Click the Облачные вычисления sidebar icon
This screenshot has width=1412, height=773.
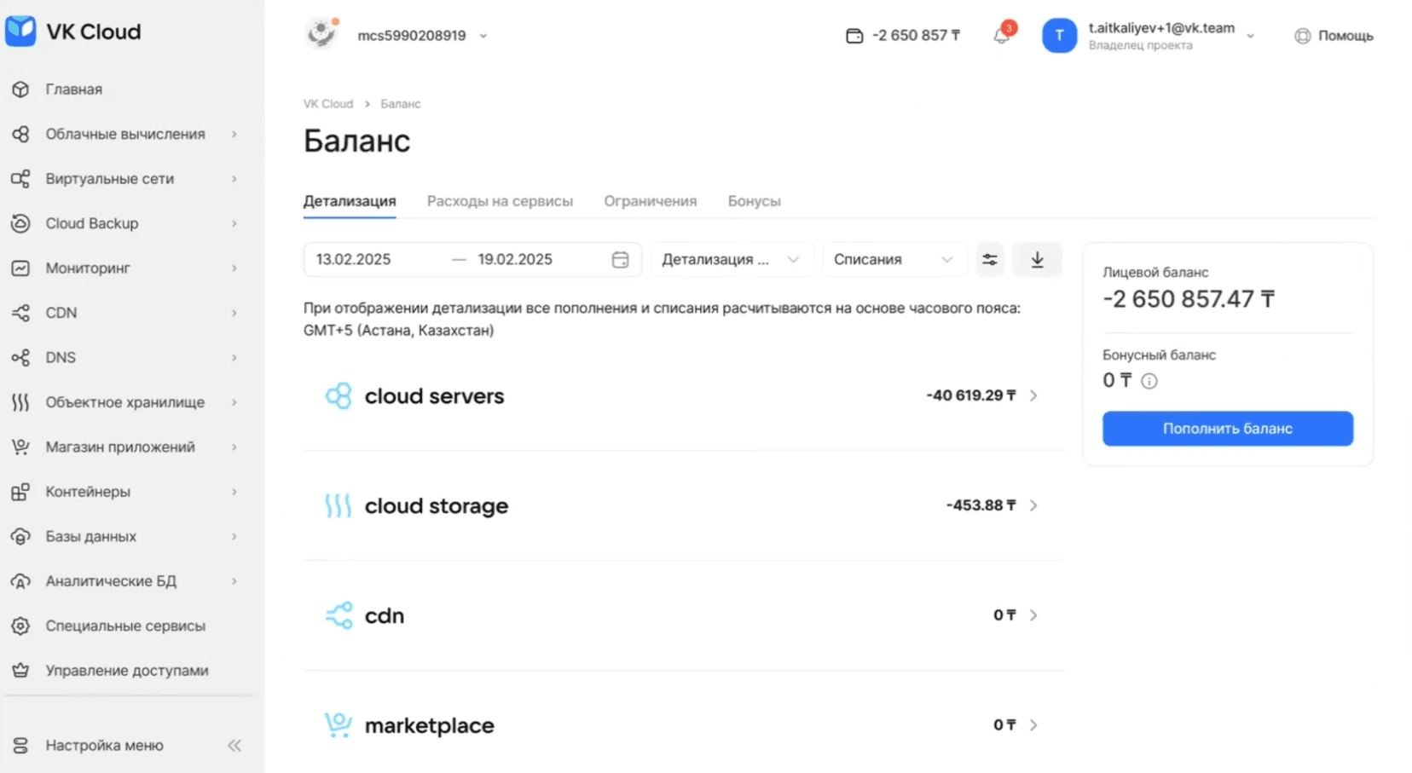point(20,134)
